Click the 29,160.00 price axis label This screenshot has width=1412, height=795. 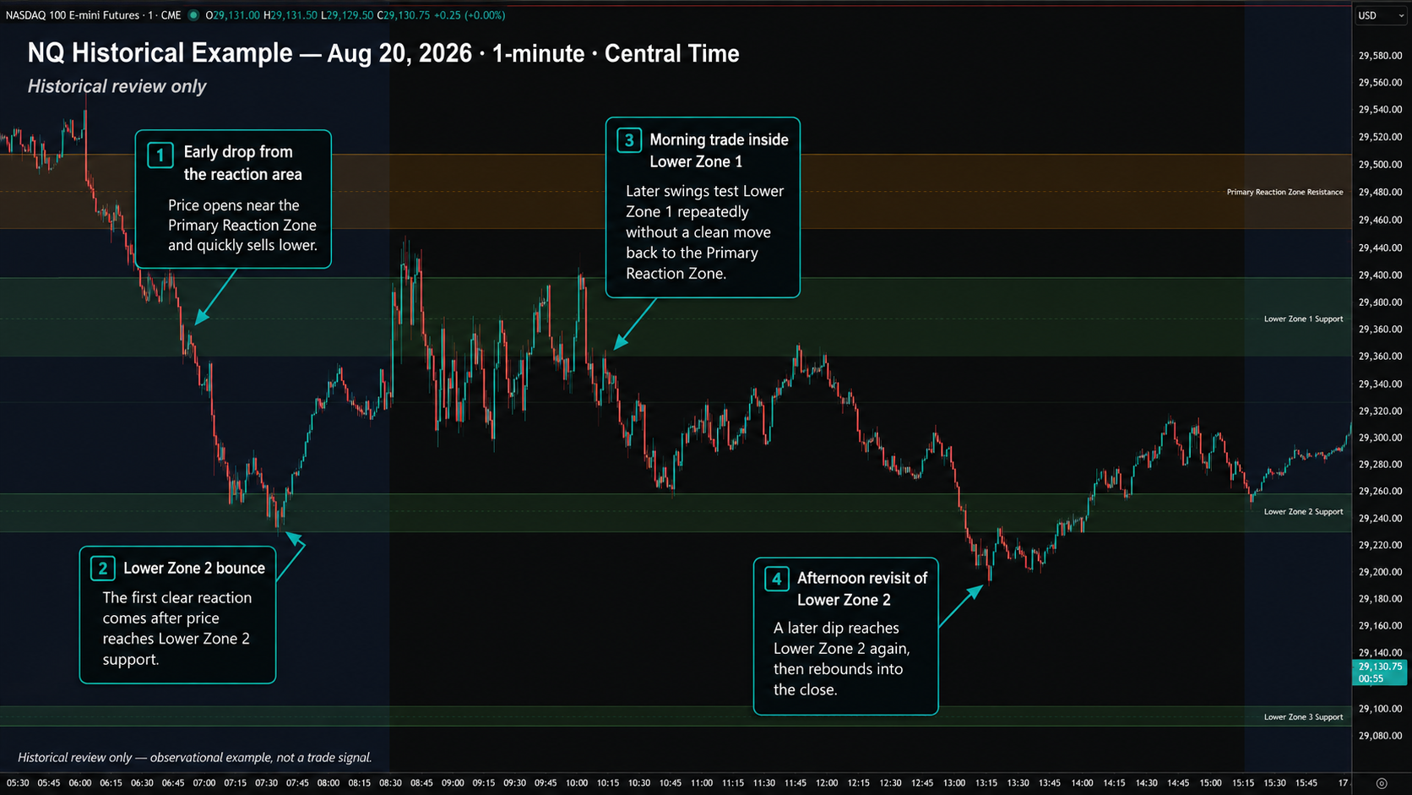point(1380,626)
